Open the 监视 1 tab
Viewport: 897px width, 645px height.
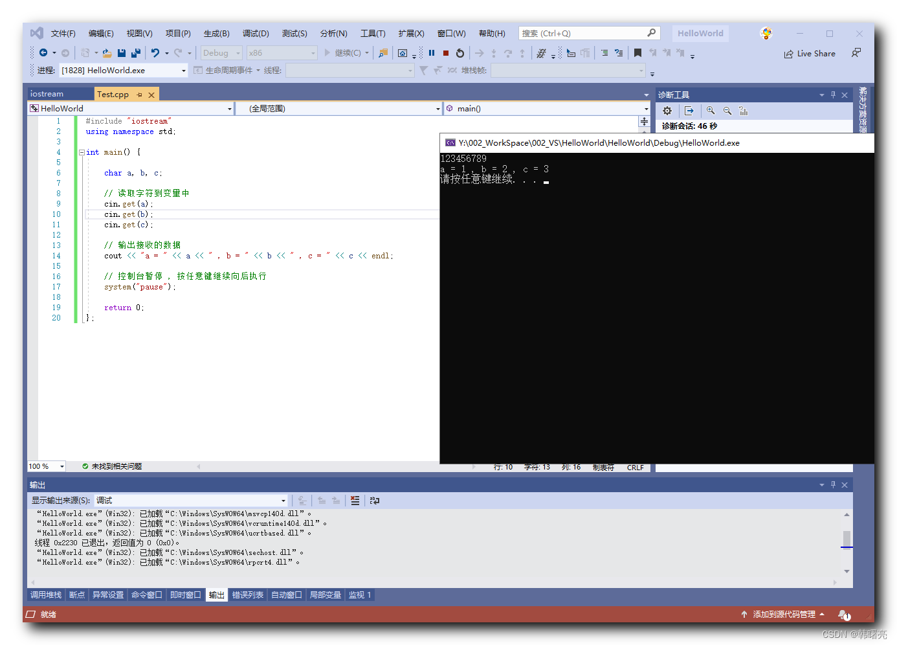[x=360, y=595]
